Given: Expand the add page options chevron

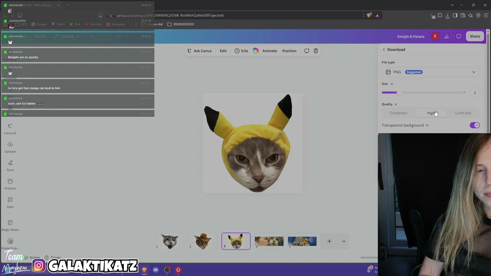Looking at the screenshot, I should coord(344,241).
